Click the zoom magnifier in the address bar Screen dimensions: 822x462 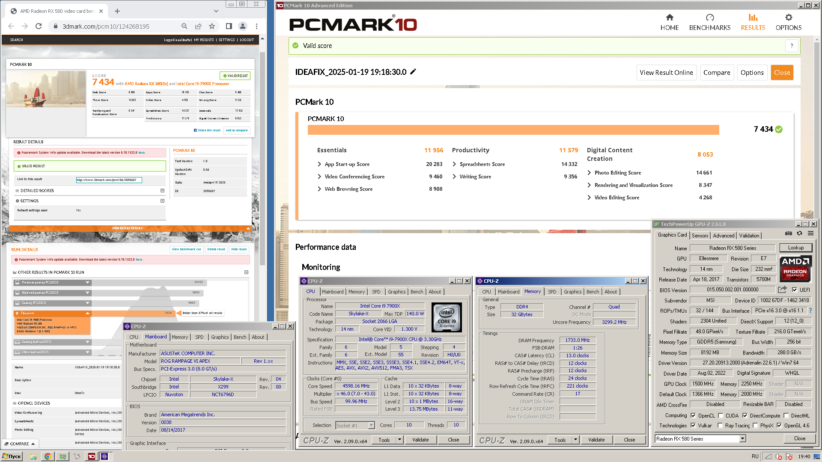[x=185, y=26]
